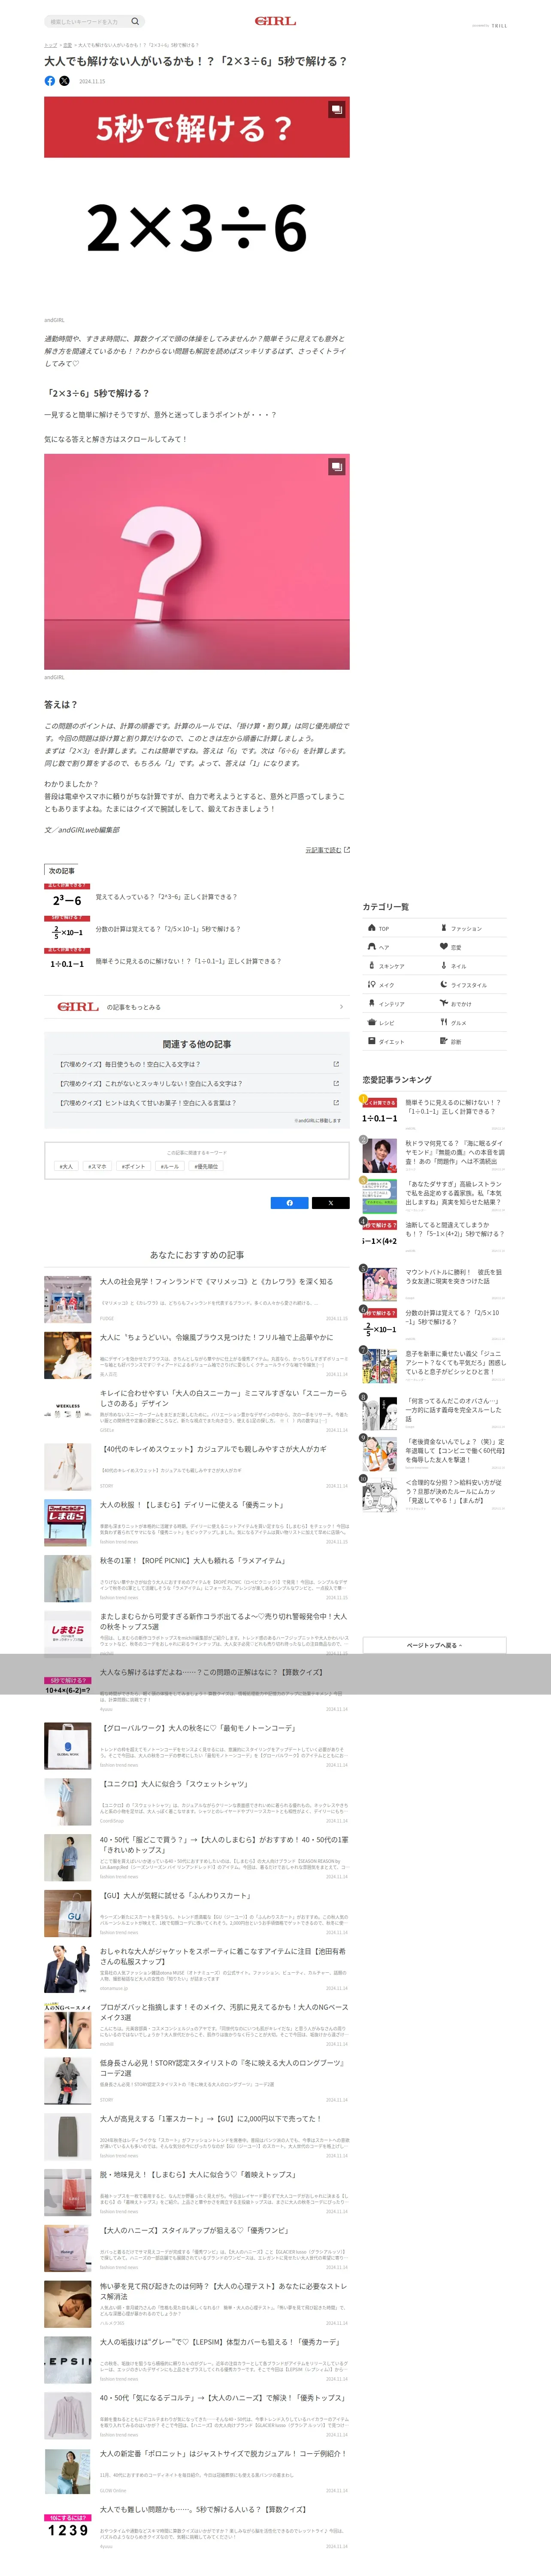The width and height of the screenshot is (551, 2576).
Task: Click the blue Facebook share button
Action: [x=290, y=1203]
